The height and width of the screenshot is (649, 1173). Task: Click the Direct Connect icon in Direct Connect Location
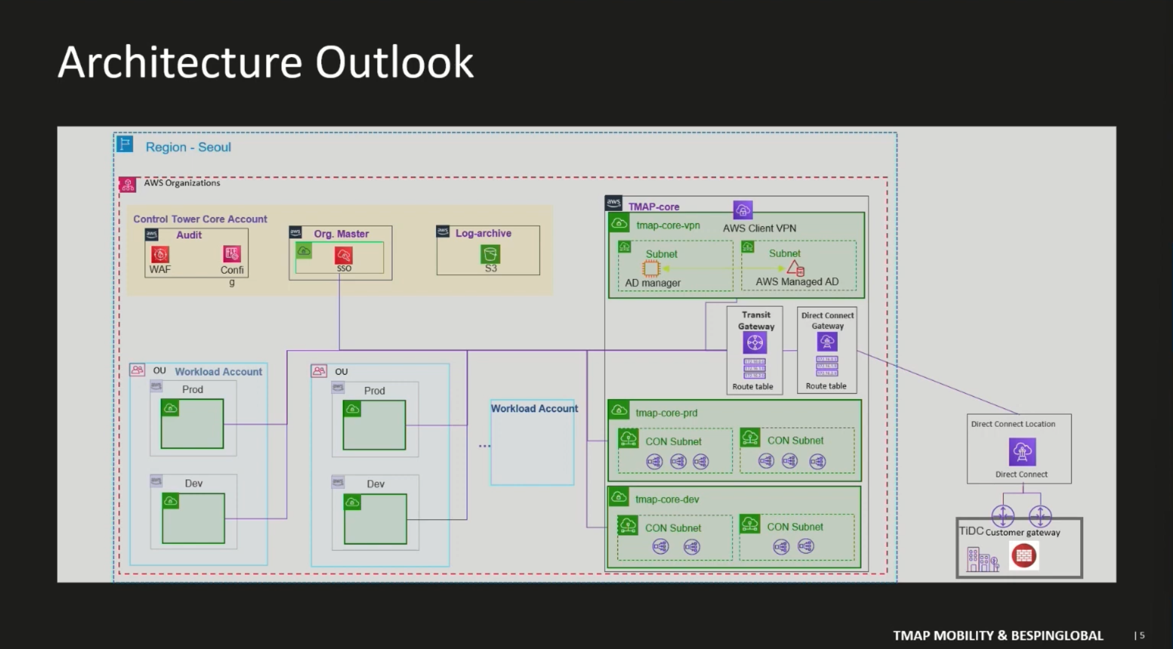pos(1022,452)
